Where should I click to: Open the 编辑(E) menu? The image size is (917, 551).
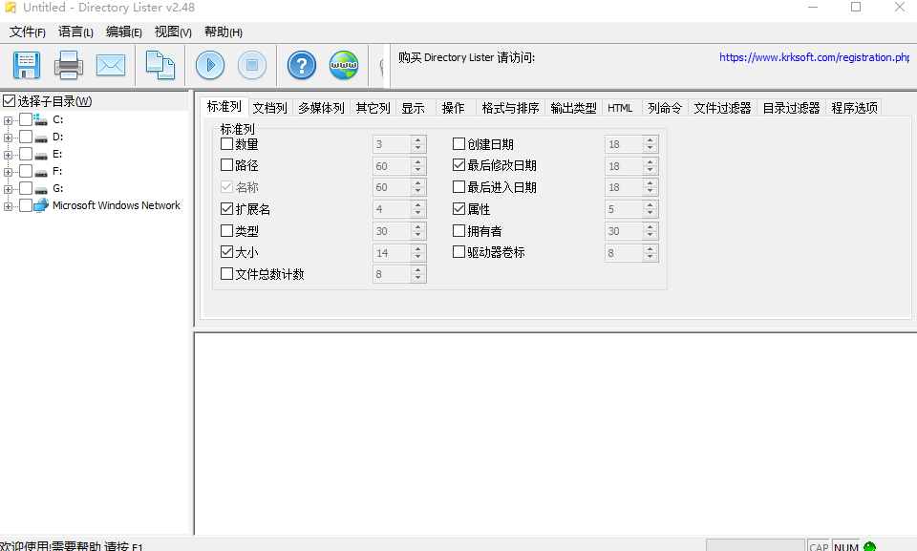124,32
